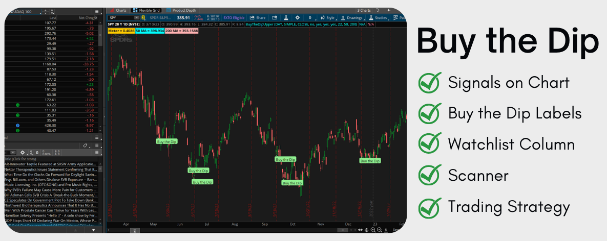Click the chart crosshair icon
This screenshot has width=607, height=241.
point(367,230)
